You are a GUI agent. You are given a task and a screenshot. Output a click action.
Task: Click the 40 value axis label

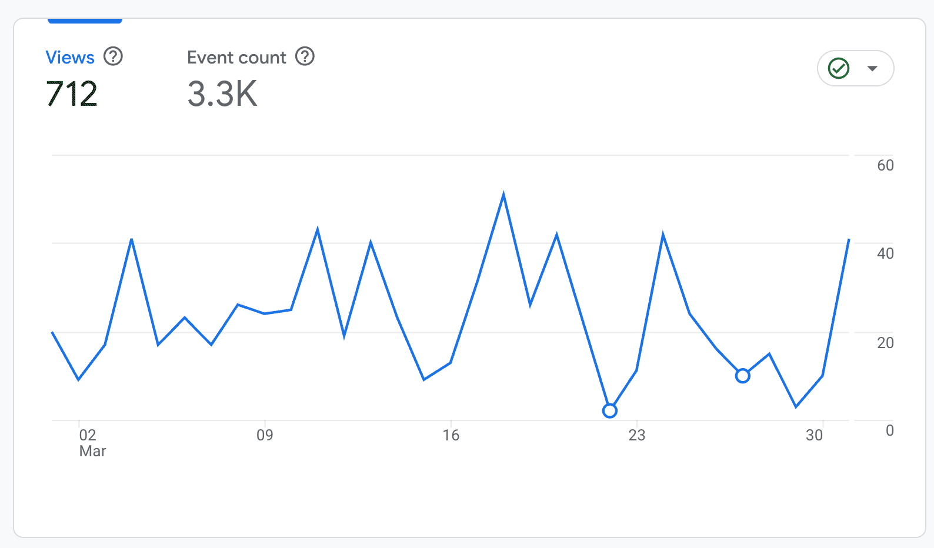click(x=885, y=253)
